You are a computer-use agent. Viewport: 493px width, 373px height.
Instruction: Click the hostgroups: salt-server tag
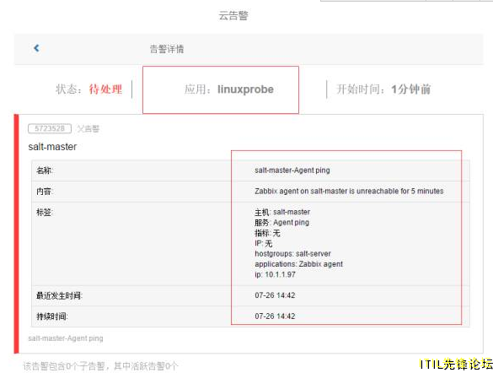tap(292, 254)
